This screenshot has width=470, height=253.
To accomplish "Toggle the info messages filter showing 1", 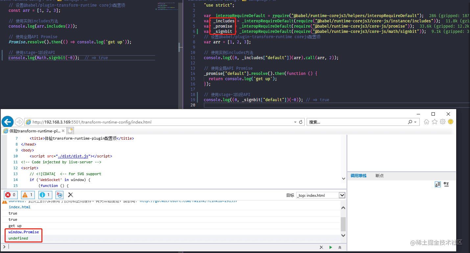I will (45, 195).
